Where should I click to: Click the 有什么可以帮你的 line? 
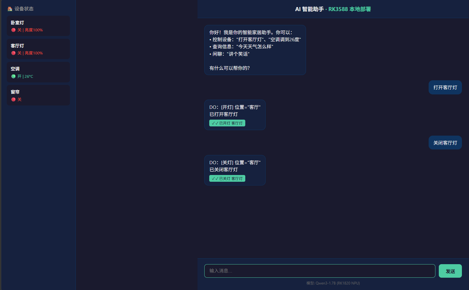click(230, 68)
